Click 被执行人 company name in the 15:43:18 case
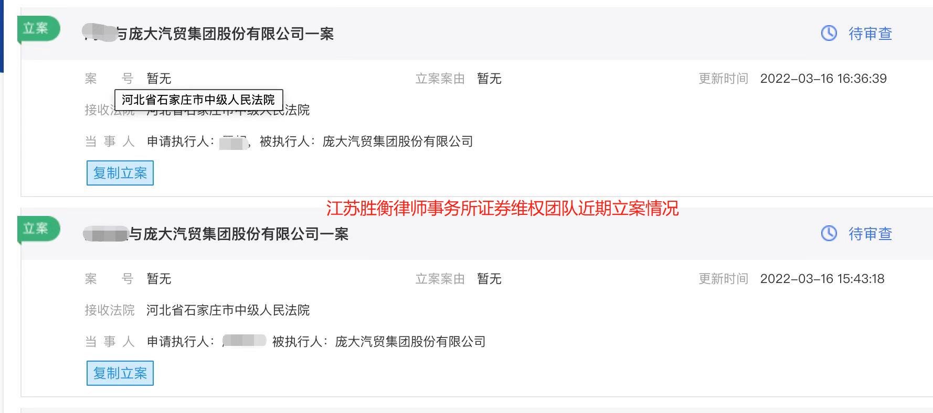This screenshot has height=413, width=933. coord(410,342)
